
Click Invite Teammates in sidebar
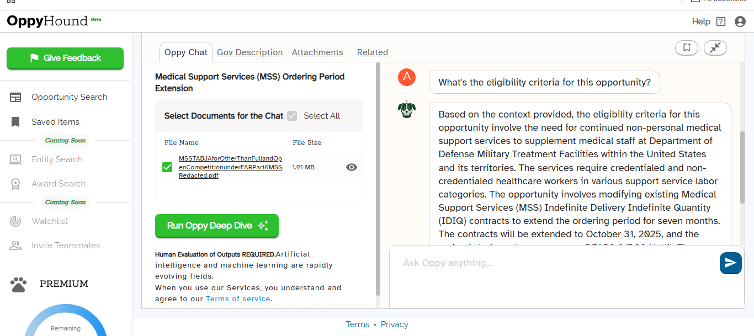pyautogui.click(x=66, y=246)
